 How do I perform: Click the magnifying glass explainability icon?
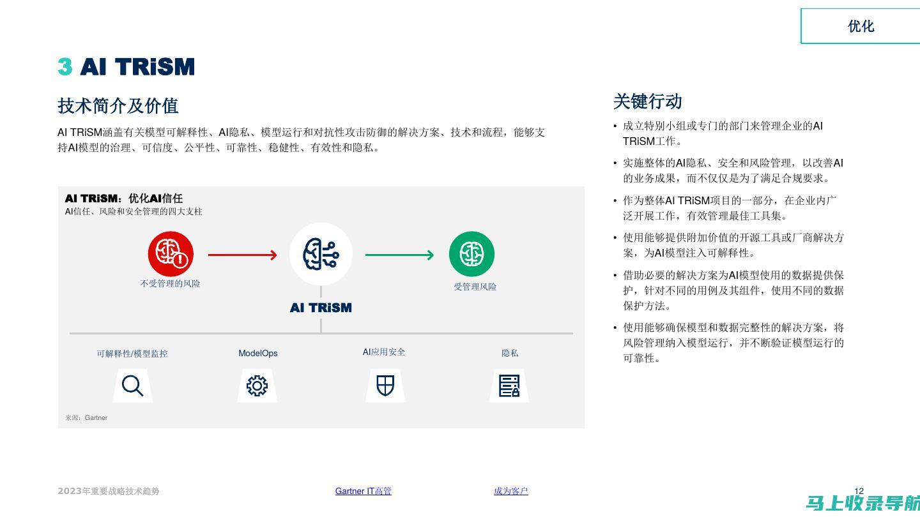pos(132,386)
